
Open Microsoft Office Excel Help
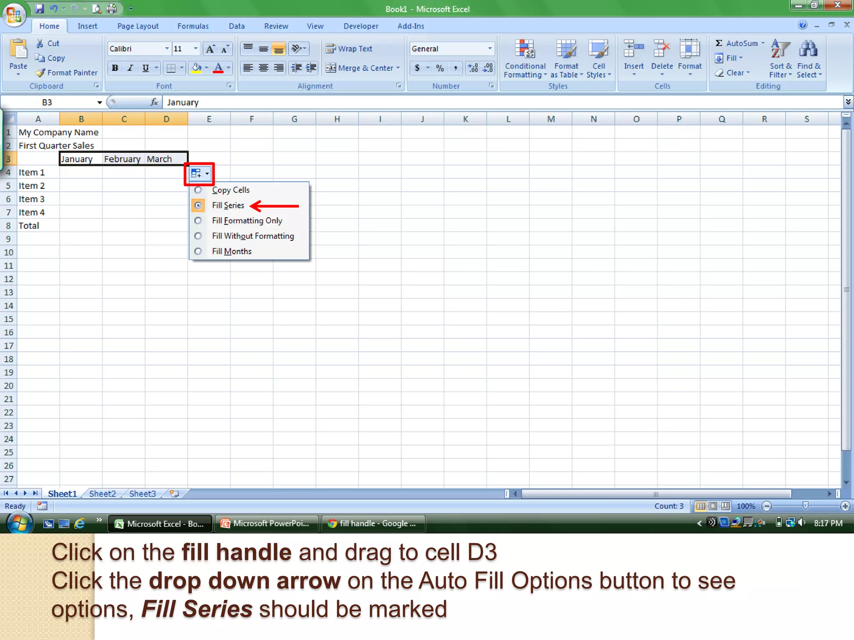803,25
